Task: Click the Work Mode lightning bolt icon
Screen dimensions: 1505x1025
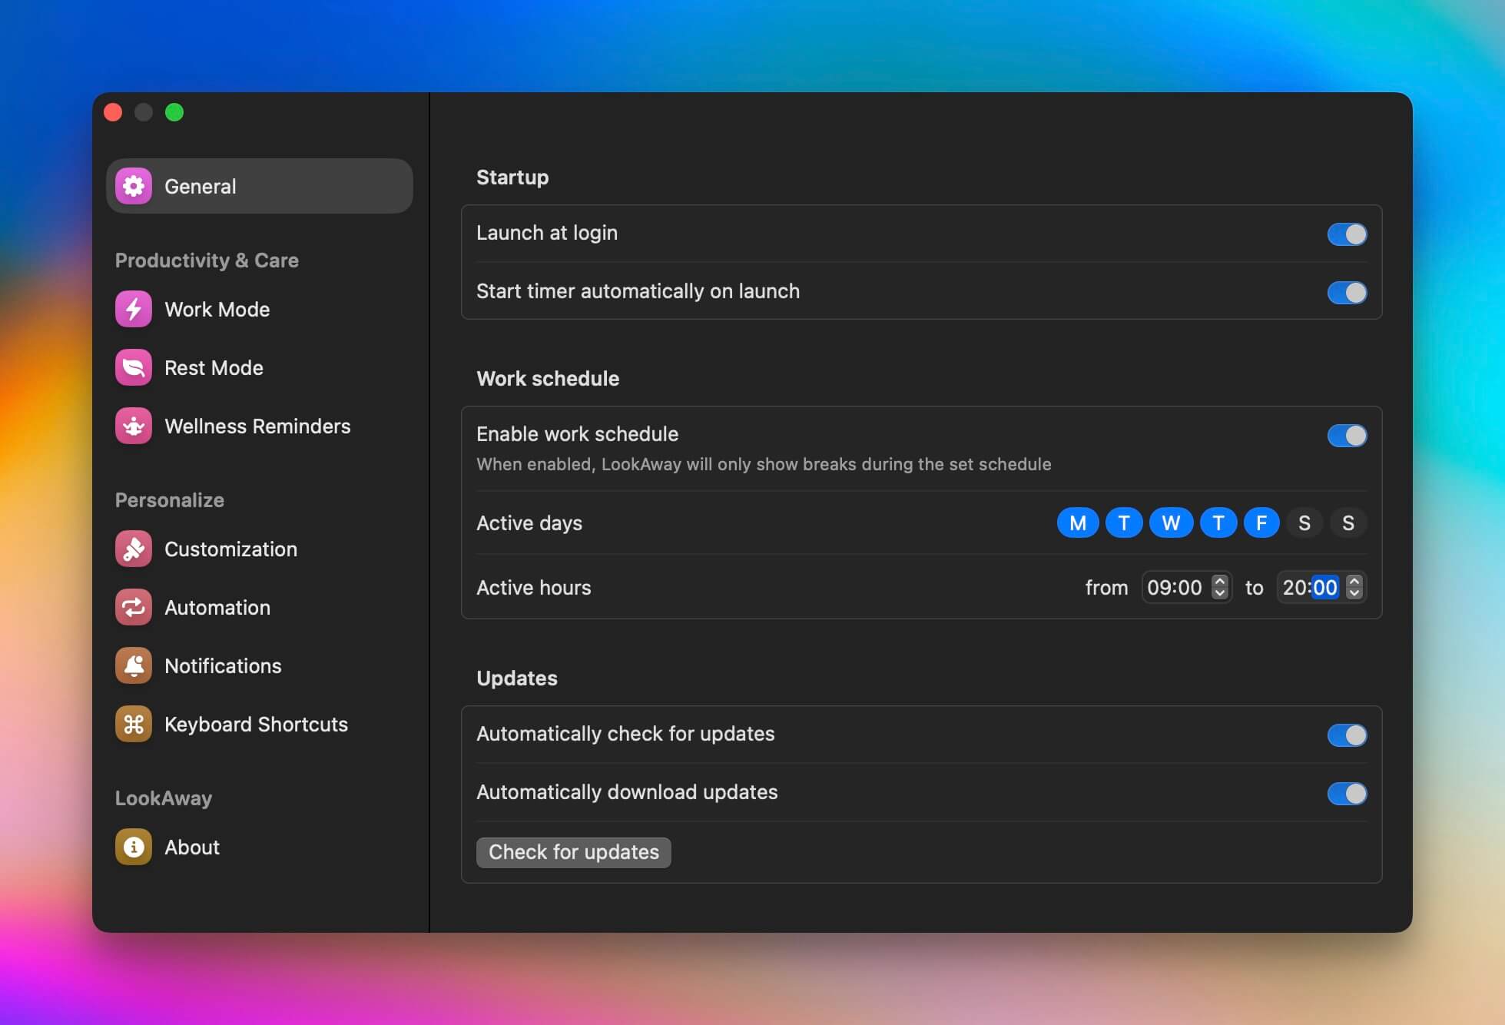Action: [134, 309]
